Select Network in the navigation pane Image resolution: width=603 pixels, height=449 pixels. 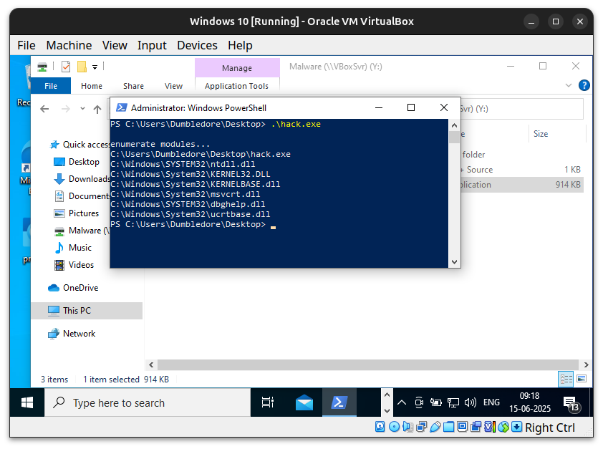[x=79, y=333]
